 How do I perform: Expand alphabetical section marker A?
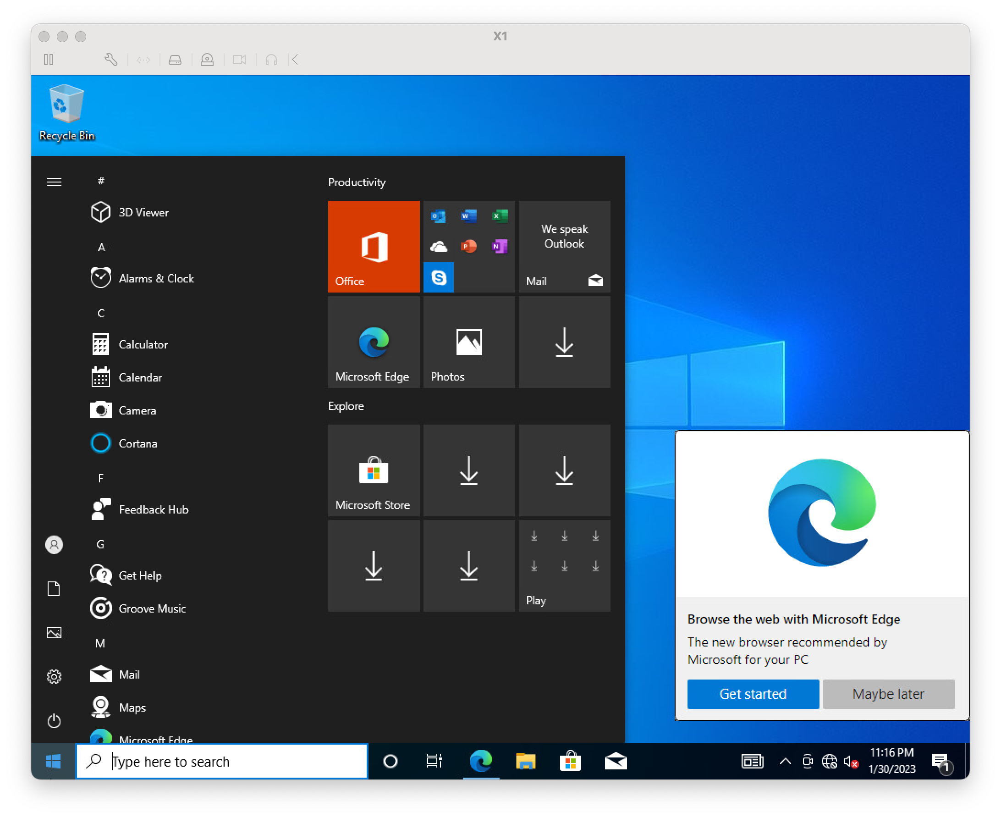click(101, 246)
